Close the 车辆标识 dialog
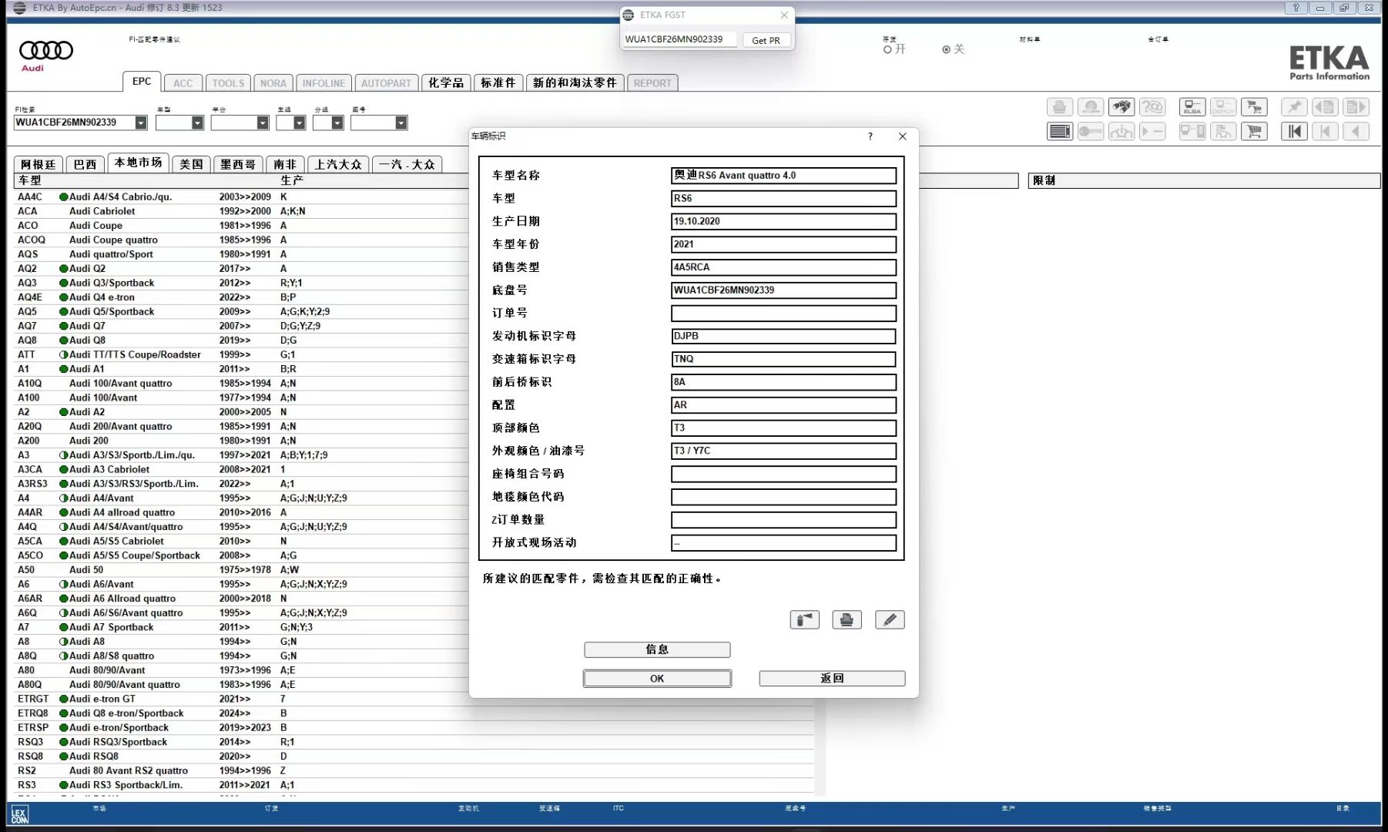 (x=903, y=136)
